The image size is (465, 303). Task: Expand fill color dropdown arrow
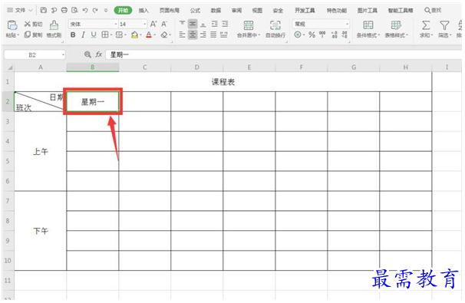click(140, 35)
